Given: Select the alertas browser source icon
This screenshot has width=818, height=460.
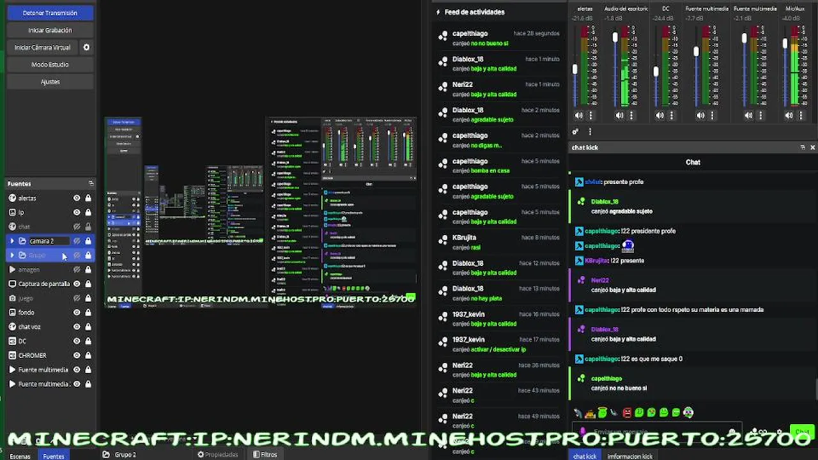Looking at the screenshot, I should pyautogui.click(x=12, y=198).
